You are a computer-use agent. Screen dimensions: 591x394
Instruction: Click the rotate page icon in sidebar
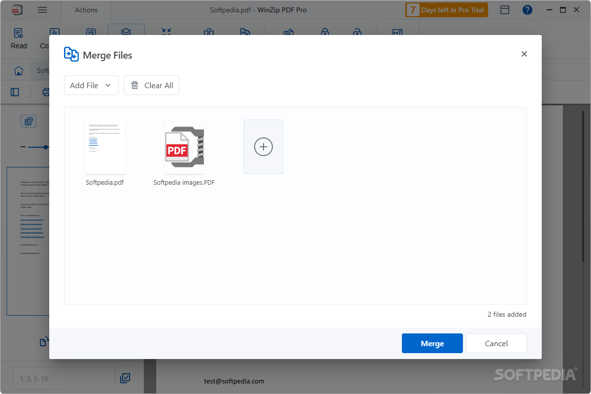[x=44, y=341]
